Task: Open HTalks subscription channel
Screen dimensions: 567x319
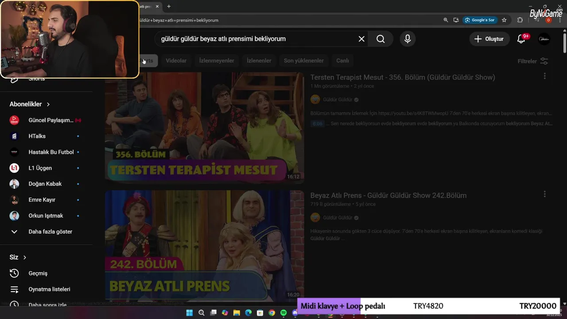Action: [x=46, y=136]
